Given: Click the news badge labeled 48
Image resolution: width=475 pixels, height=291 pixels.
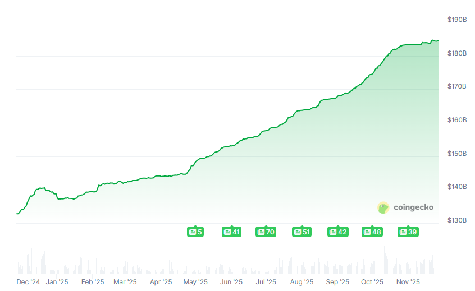Looking at the screenshot, I should coord(372,232).
